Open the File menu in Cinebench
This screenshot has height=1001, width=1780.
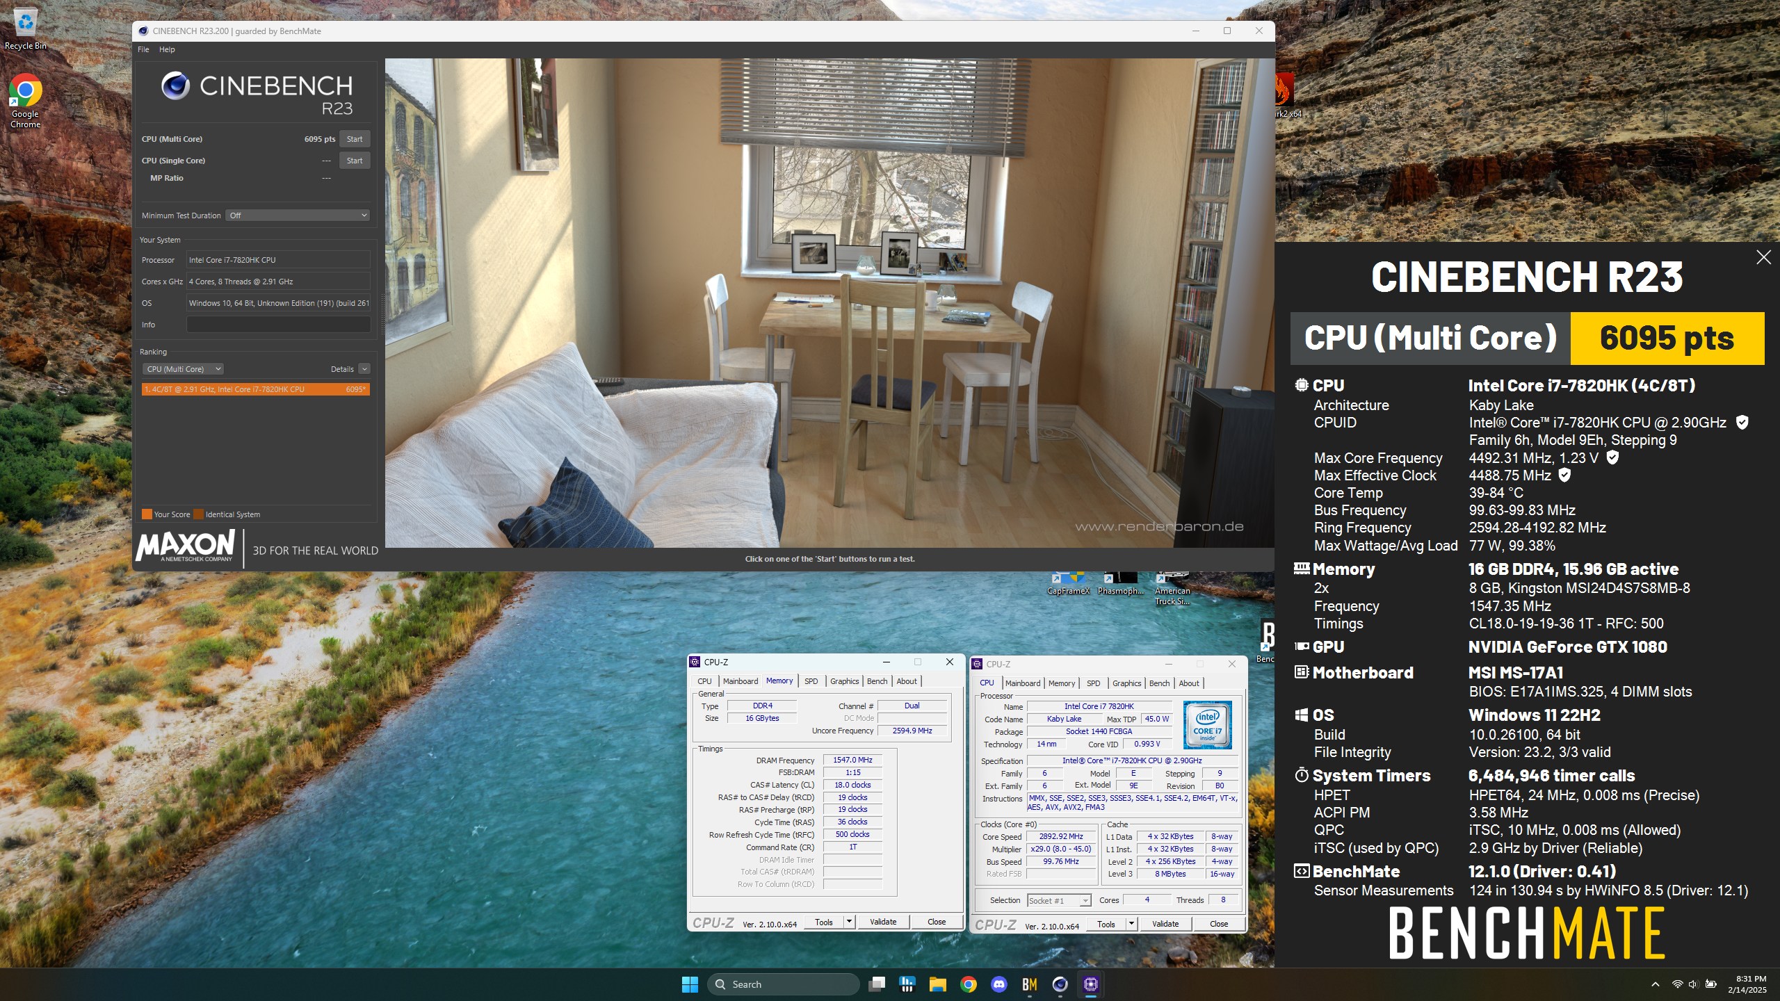point(143,49)
